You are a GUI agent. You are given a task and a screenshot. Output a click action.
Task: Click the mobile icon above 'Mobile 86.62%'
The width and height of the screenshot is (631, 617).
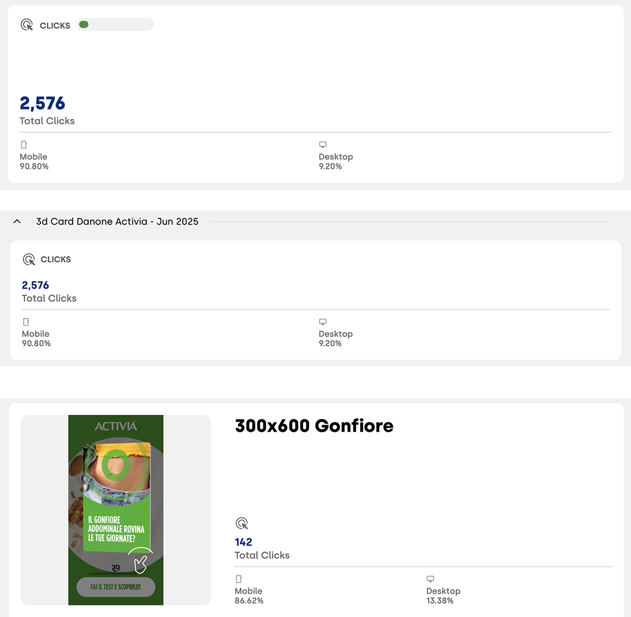[x=239, y=579]
